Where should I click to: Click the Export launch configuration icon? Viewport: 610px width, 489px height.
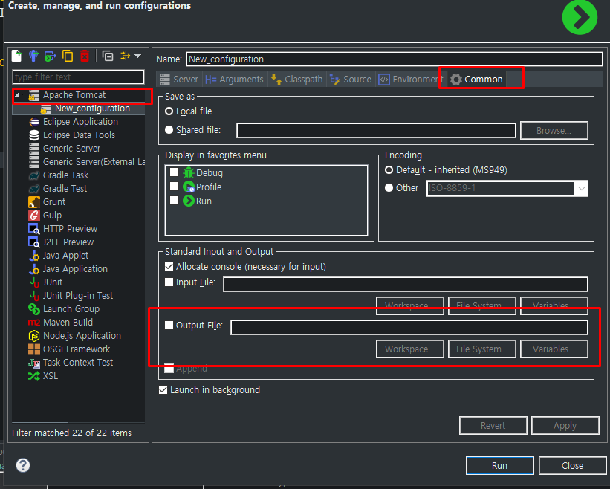click(x=51, y=56)
